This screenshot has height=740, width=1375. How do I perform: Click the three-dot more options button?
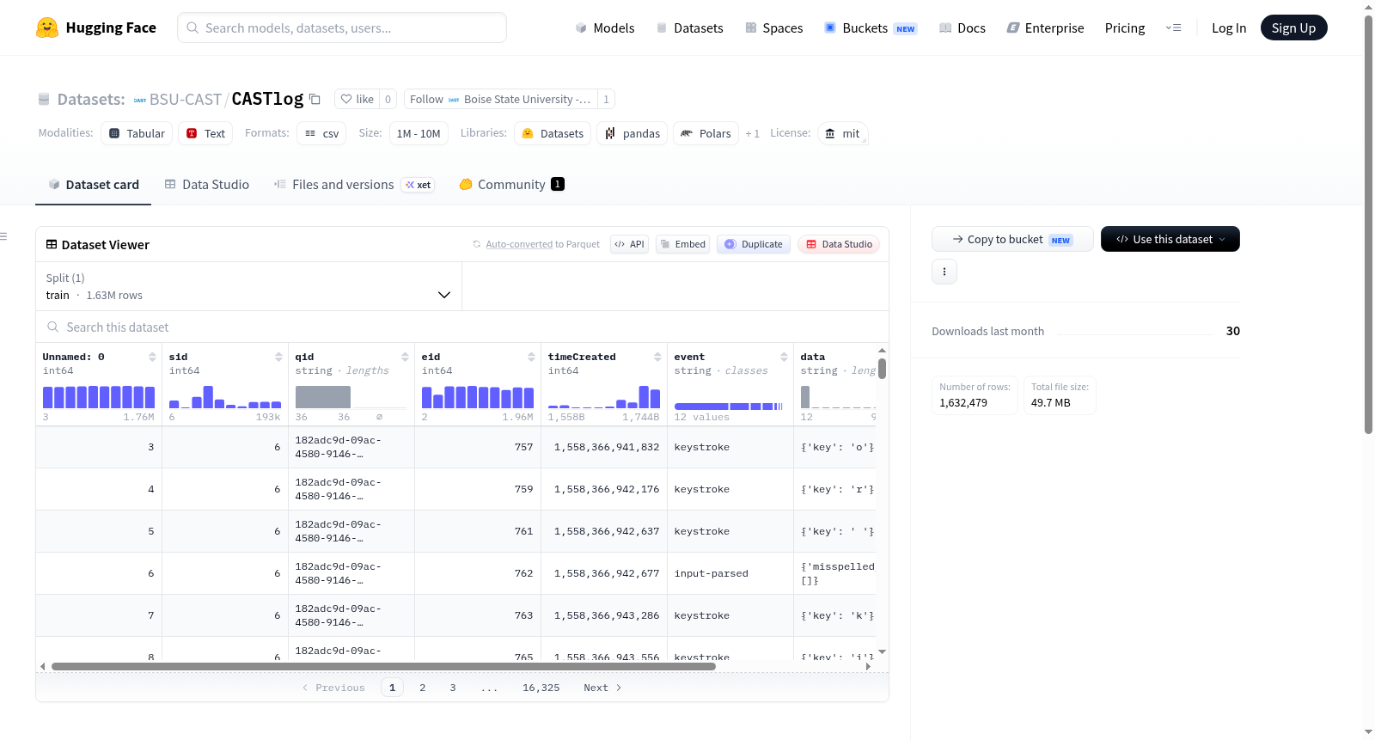[944, 272]
